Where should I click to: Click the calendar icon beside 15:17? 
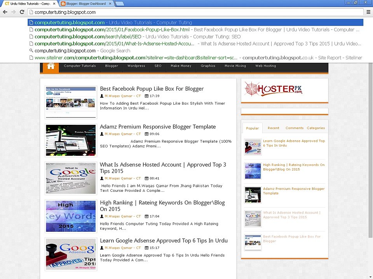[146, 248]
